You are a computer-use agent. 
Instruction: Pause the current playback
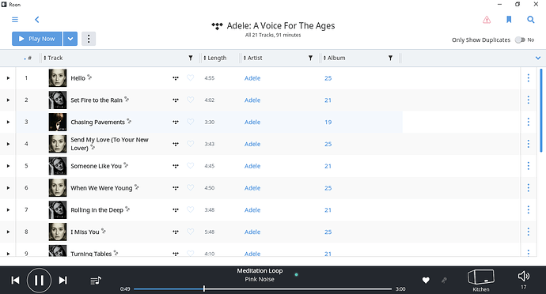pyautogui.click(x=39, y=280)
